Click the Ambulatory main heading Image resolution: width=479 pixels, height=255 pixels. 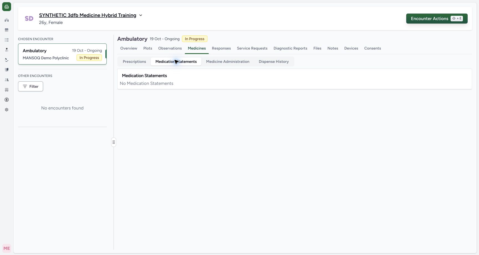(132, 39)
